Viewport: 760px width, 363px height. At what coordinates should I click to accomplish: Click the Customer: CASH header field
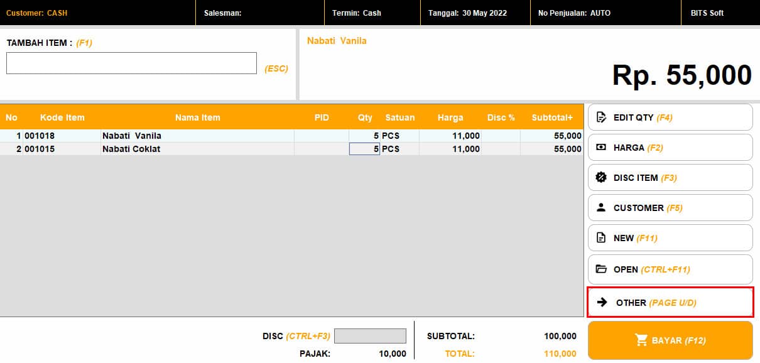(x=36, y=13)
